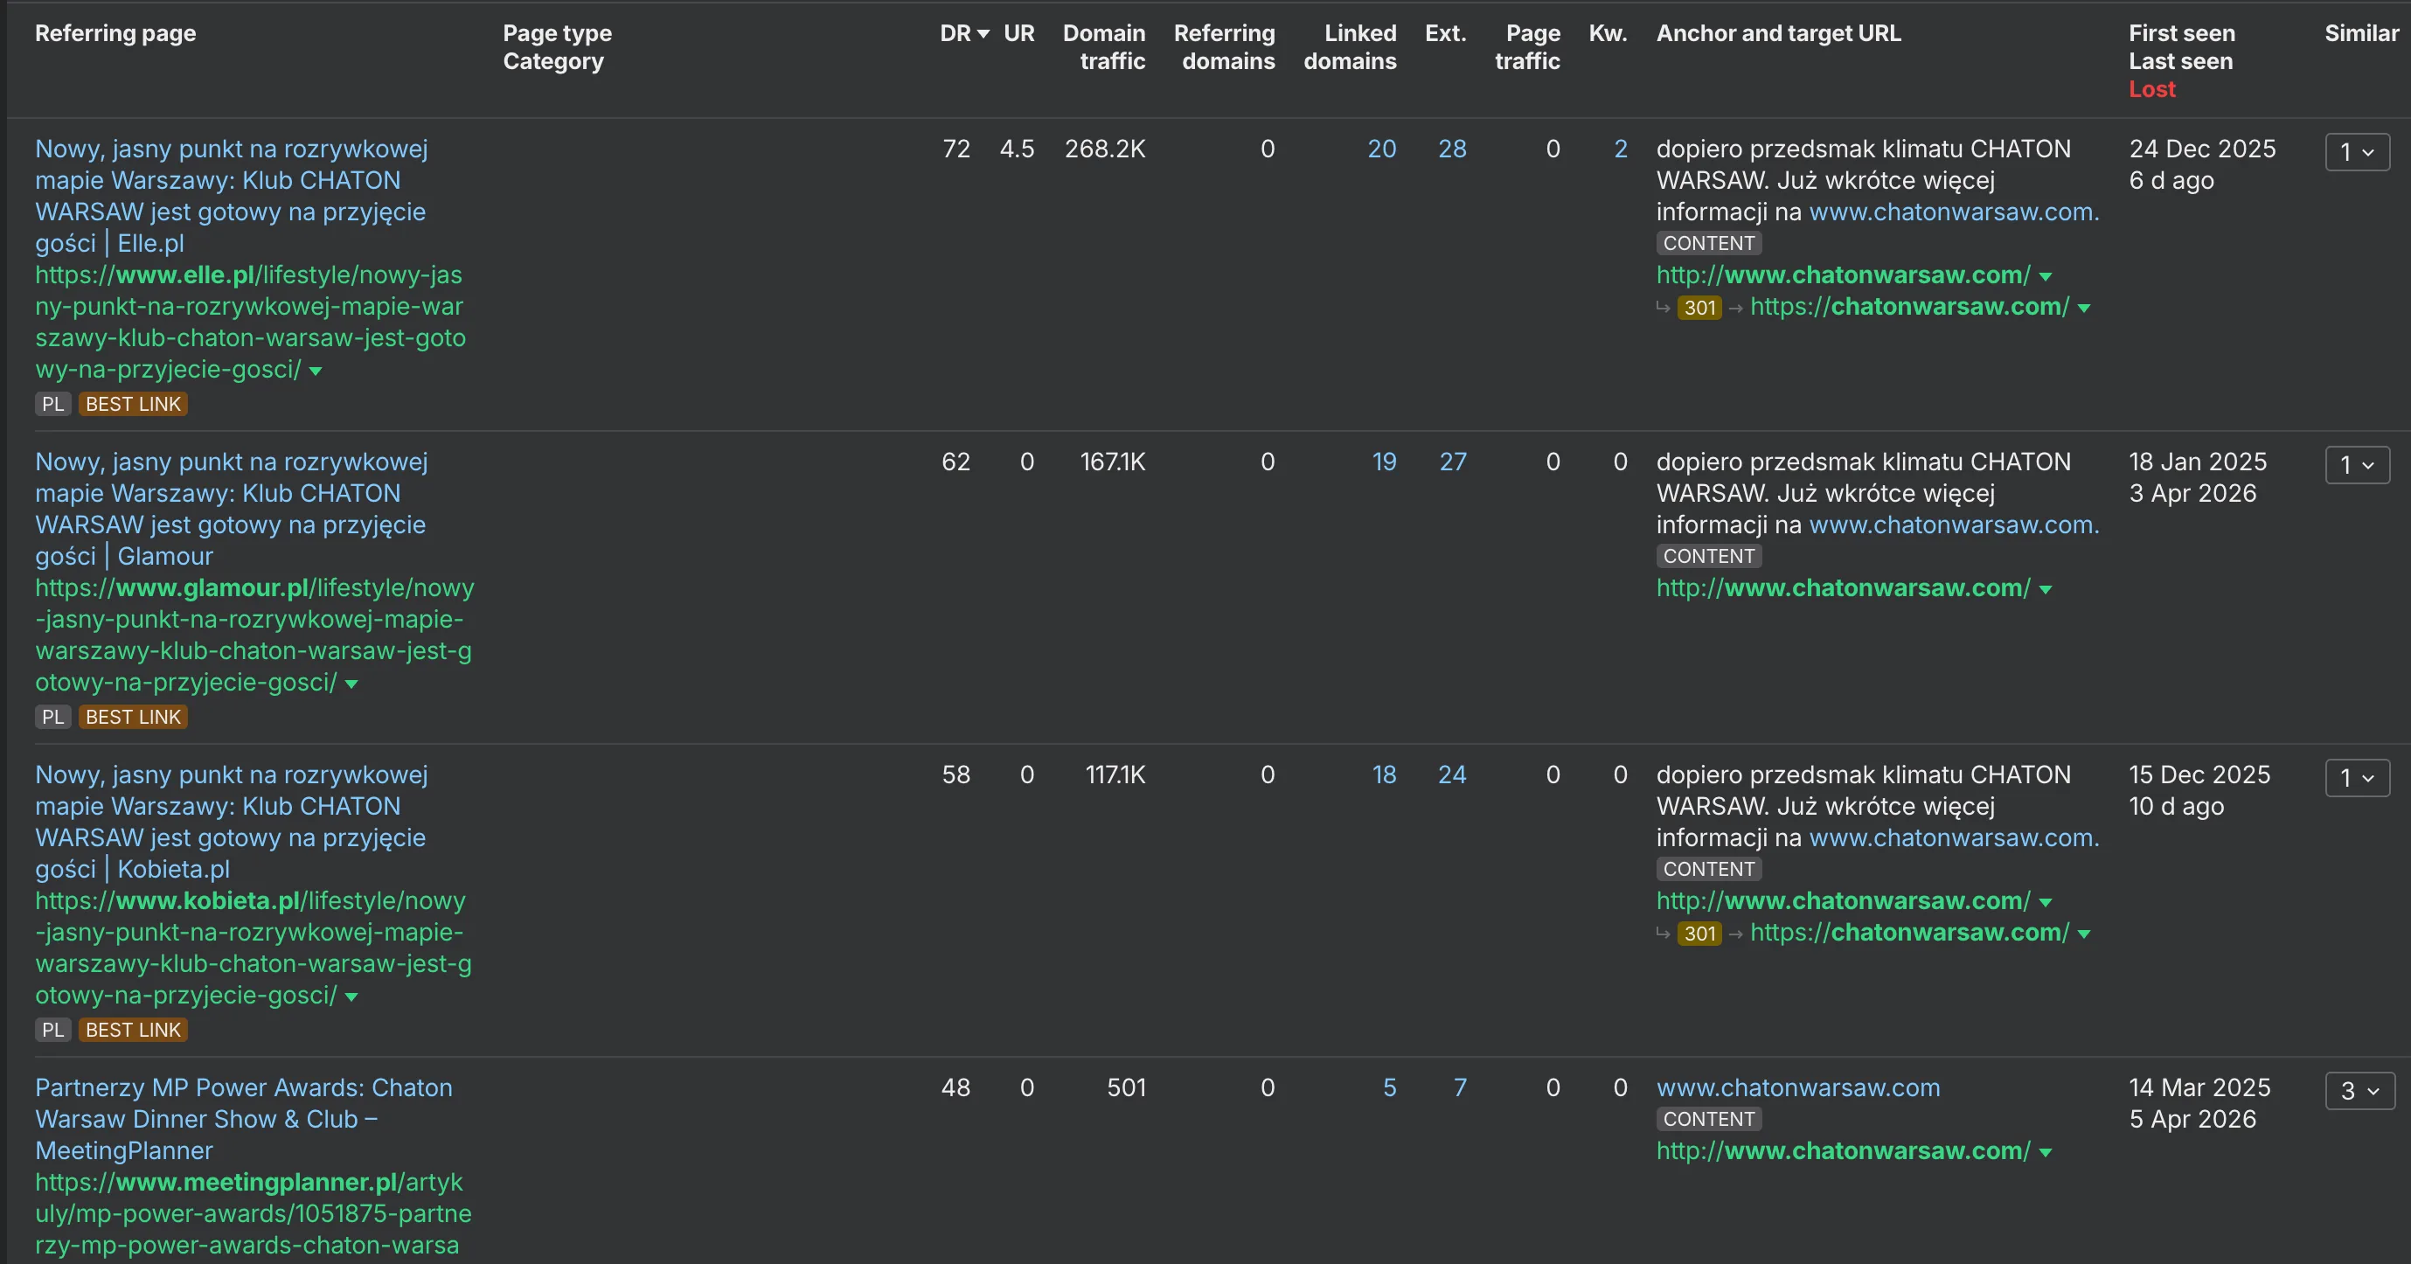Viewport: 2411px width, 1264px height.
Task: Expand target URL dropdown arrow in Glamour row
Action: [x=2045, y=589]
